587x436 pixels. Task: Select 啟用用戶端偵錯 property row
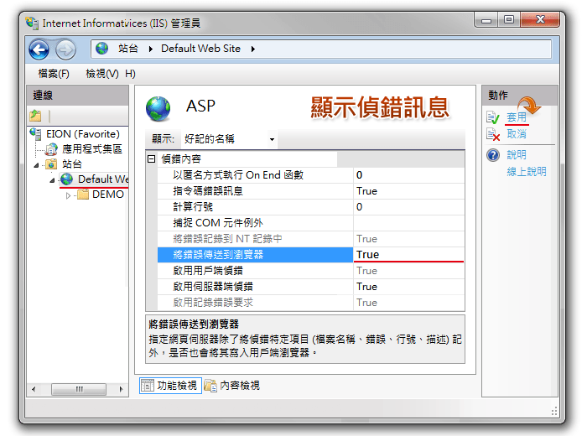(x=311, y=271)
